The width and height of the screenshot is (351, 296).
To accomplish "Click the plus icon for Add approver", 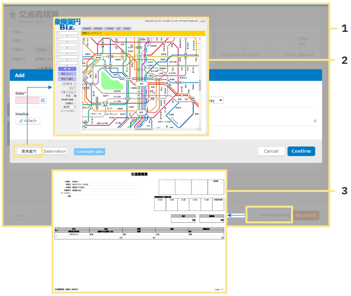I will coord(285,54).
